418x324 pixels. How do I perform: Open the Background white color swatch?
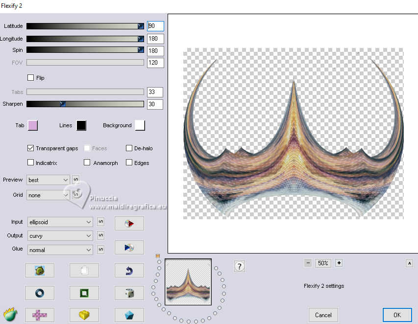(x=140, y=125)
